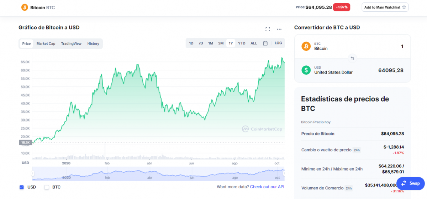
Task: Toggle LOG scale on the chart
Action: tap(278, 43)
